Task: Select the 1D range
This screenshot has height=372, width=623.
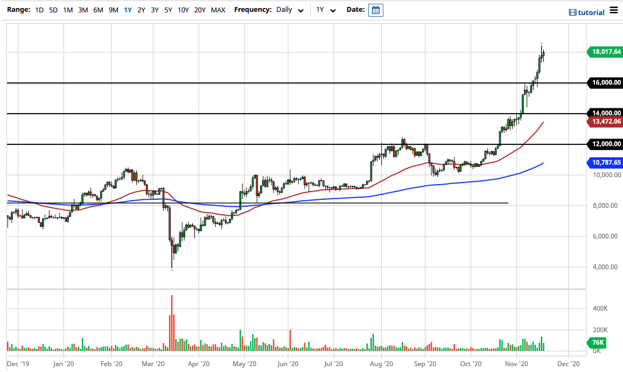Action: pyautogui.click(x=39, y=10)
